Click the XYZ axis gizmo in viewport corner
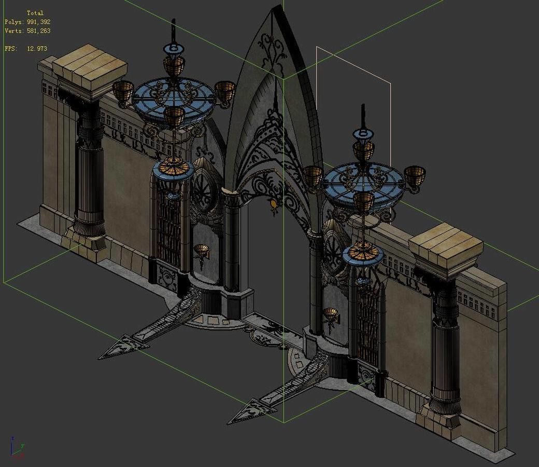 tap(17, 448)
